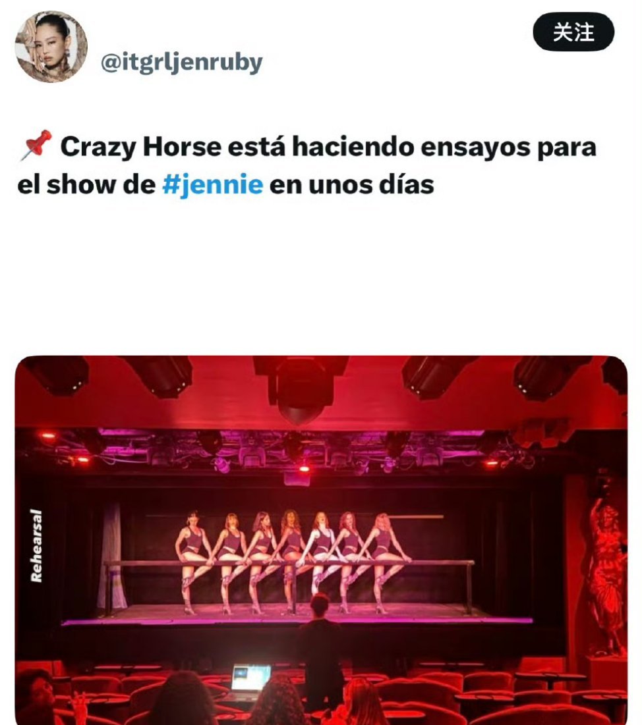Click the dancer nearest the stage curtain
This screenshot has width=642, height=725.
(x=190, y=561)
